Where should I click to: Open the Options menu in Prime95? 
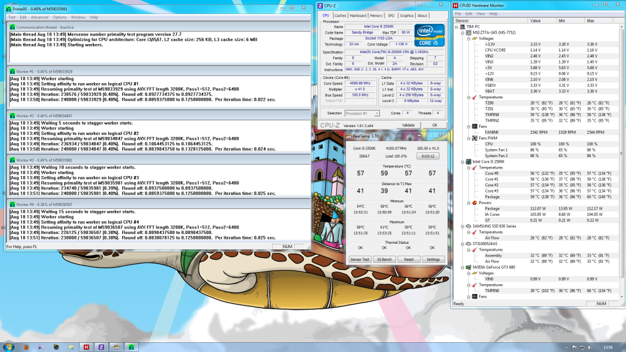(x=59, y=17)
